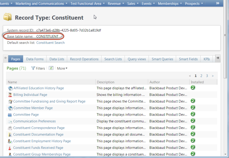Click the Communication Preferences row icon
229x158 pixels.
(x=10, y=122)
